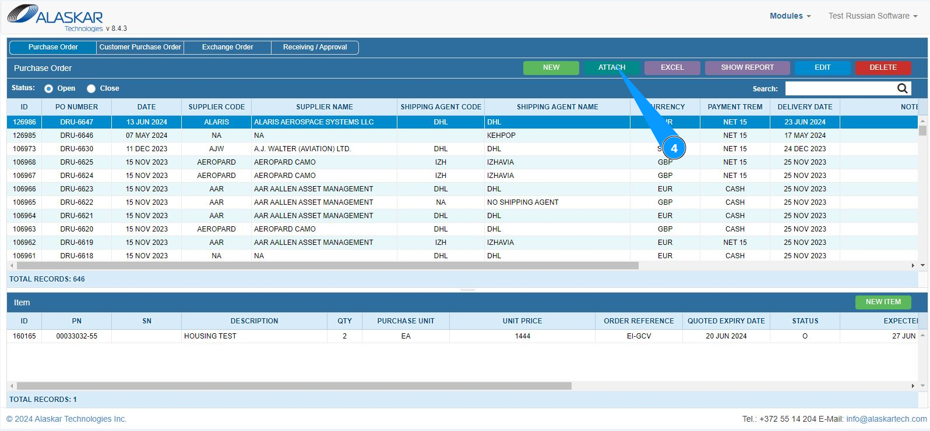The height and width of the screenshot is (431, 930).
Task: Click the step 4 callout marker
Action: [x=674, y=148]
